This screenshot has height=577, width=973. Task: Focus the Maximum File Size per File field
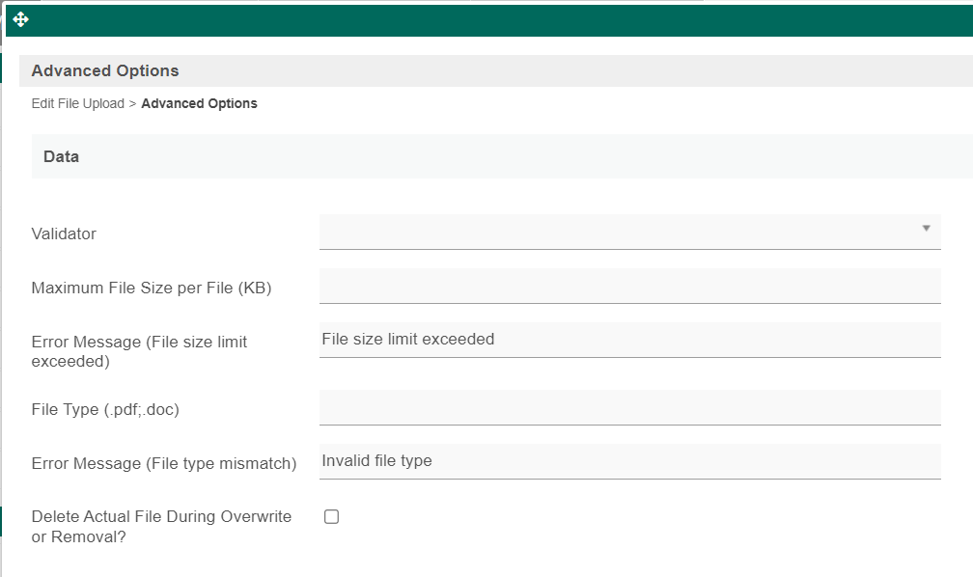629,286
